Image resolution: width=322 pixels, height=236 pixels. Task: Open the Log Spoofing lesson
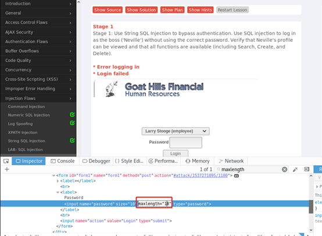click(x=20, y=124)
